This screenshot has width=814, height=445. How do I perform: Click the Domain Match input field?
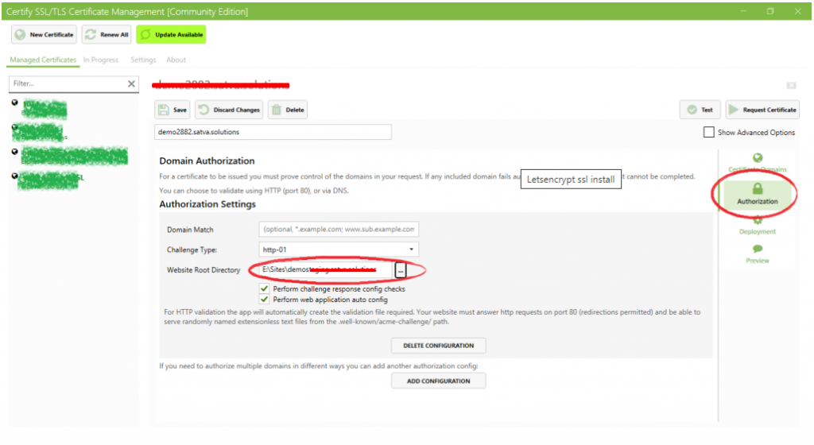click(339, 229)
